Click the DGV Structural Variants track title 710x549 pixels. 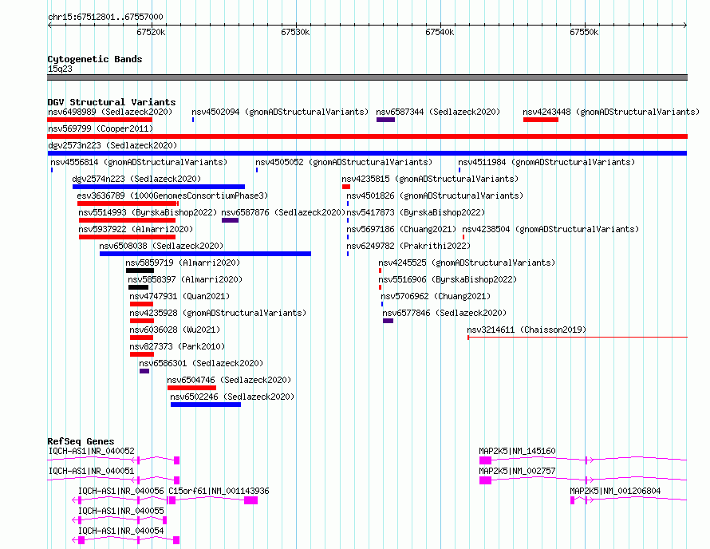tap(112, 102)
